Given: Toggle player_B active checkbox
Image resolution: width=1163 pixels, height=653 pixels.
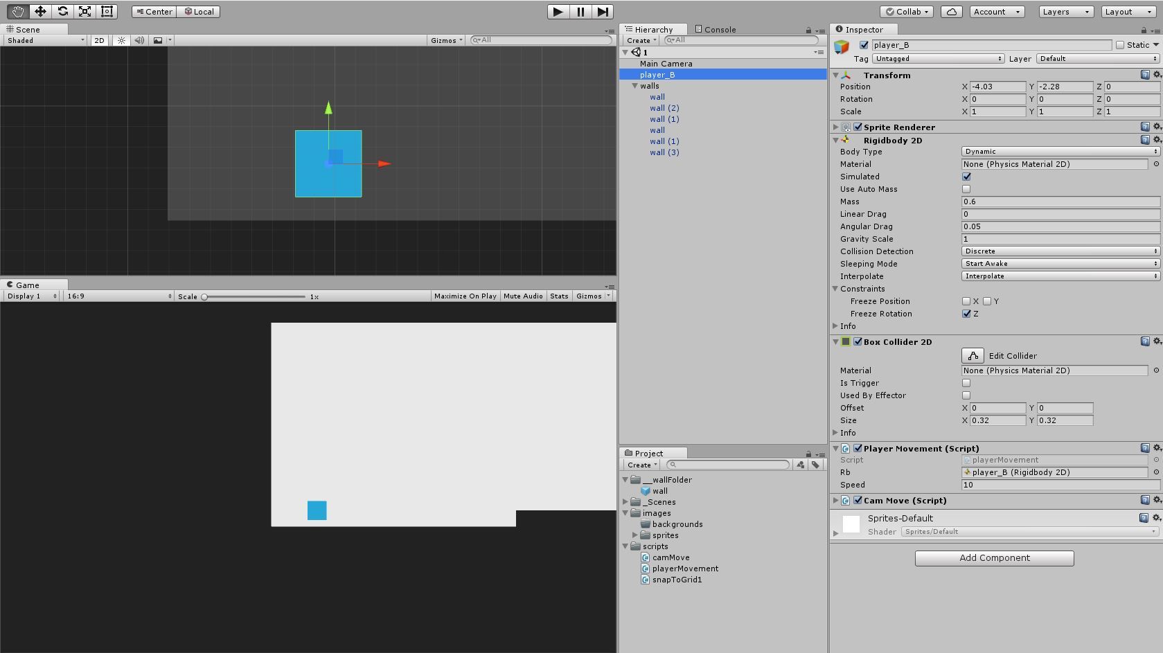Looking at the screenshot, I should click(x=864, y=45).
